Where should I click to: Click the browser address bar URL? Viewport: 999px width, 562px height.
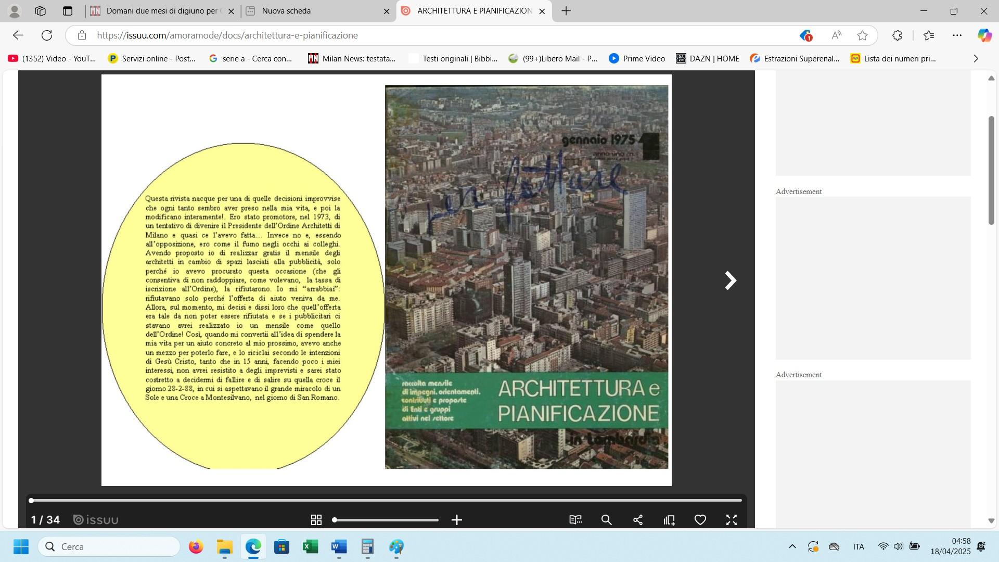[227, 35]
